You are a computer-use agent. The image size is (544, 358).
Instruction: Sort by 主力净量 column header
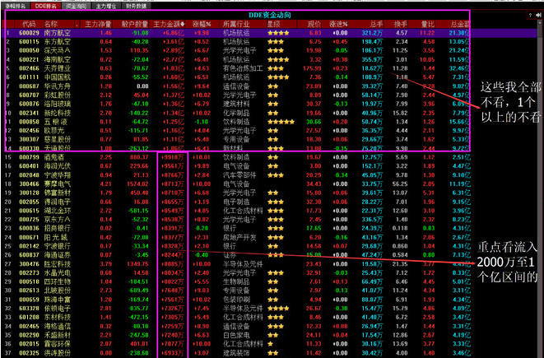coord(98,25)
